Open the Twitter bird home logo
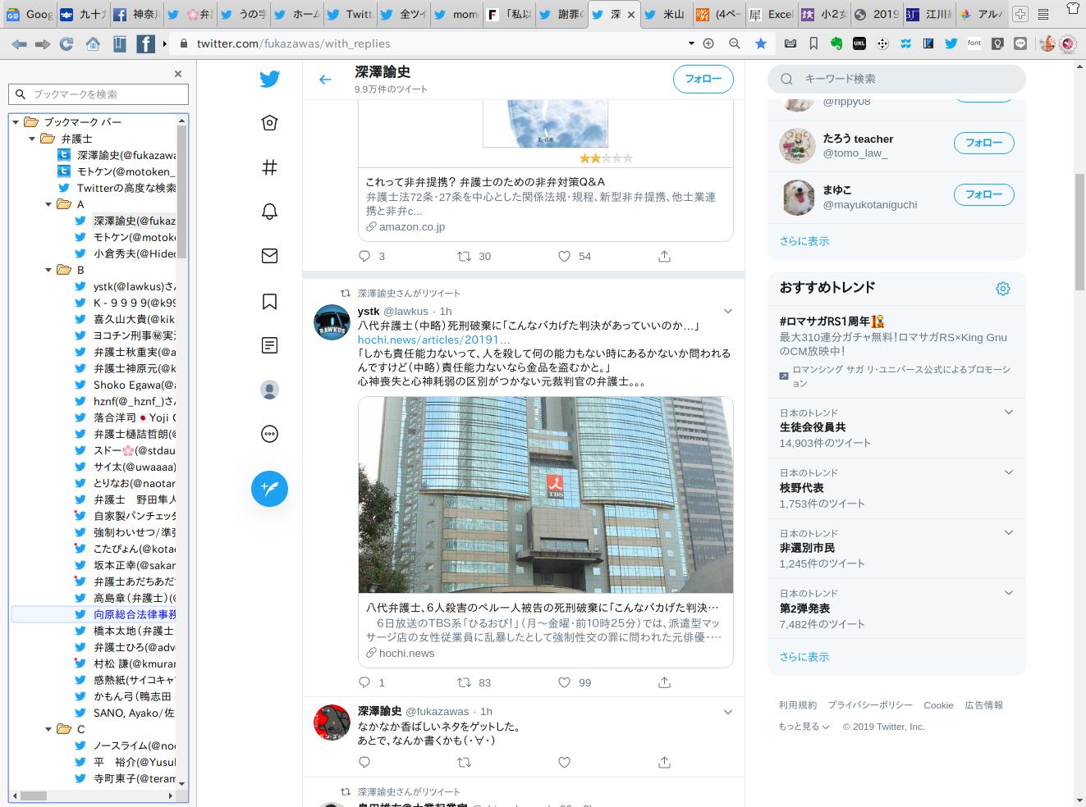The width and height of the screenshot is (1086, 807). pos(269,79)
